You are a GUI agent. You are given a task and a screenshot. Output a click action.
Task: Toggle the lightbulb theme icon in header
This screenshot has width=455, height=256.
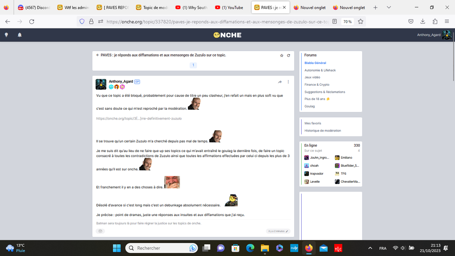pyautogui.click(x=6, y=35)
